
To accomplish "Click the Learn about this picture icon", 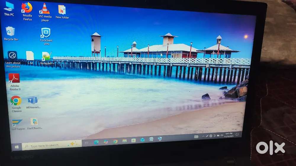I will point(12,56).
